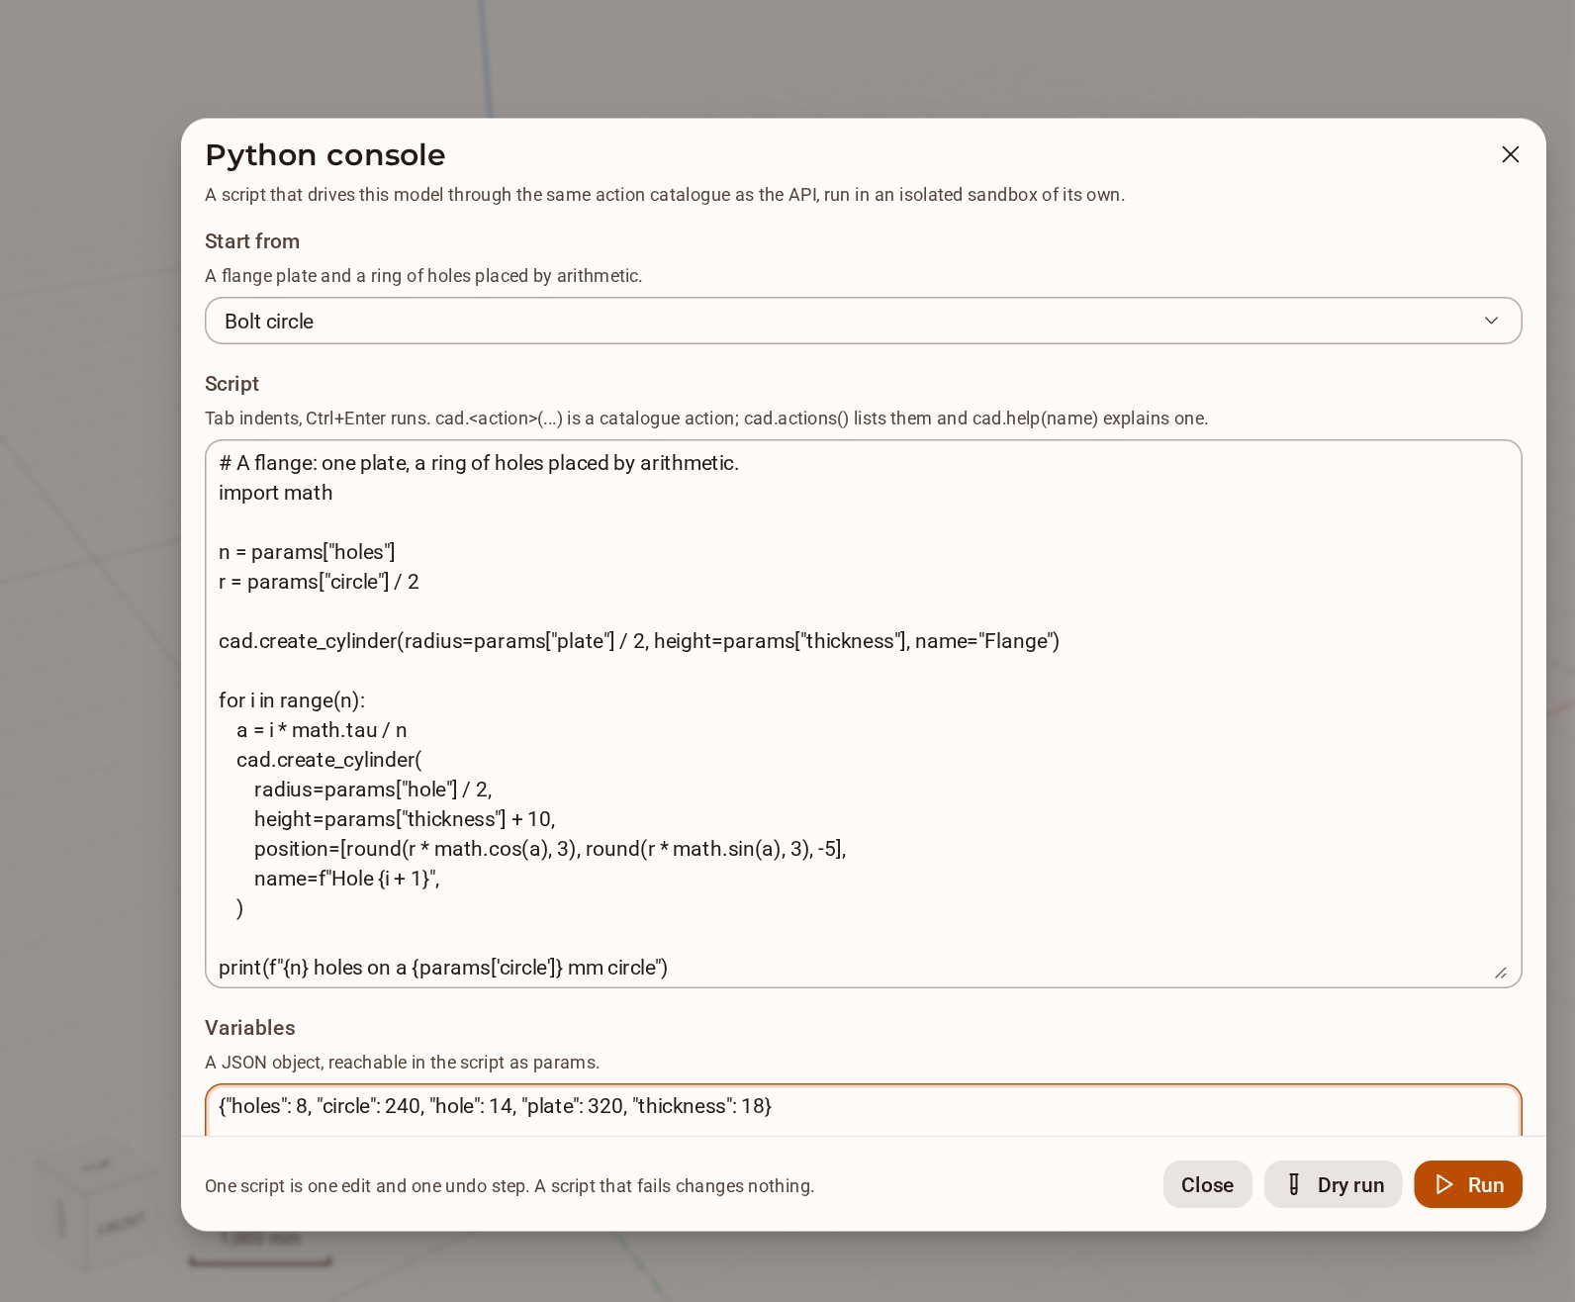Click the 'height=params["thickness"] + 10,' line

(x=405, y=819)
